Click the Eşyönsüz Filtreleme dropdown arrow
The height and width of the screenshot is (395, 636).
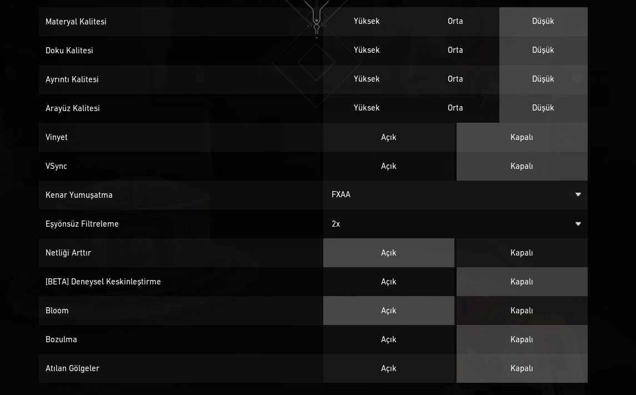click(578, 224)
